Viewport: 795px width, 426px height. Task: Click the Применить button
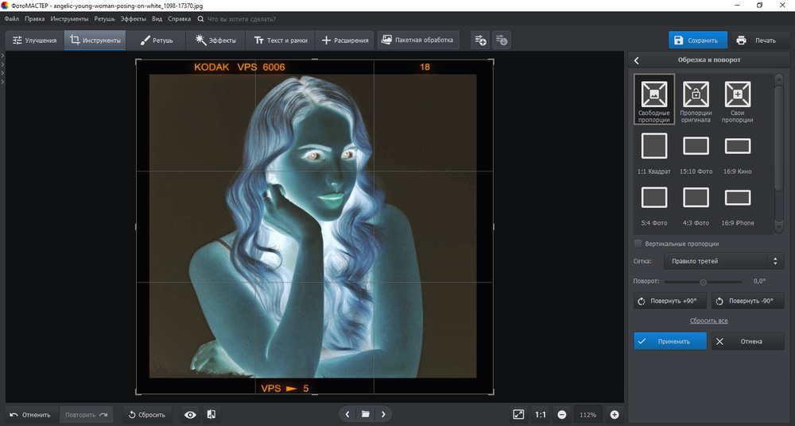coord(670,341)
